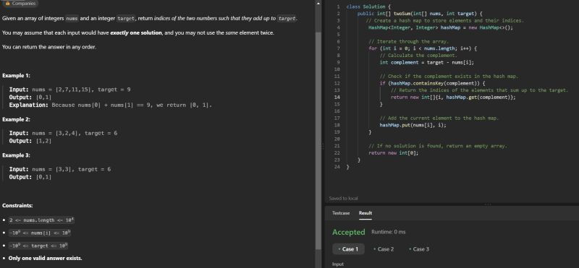Click the '2 <= nums.length' constraint
This screenshot has width=579, height=268.
[42, 220]
